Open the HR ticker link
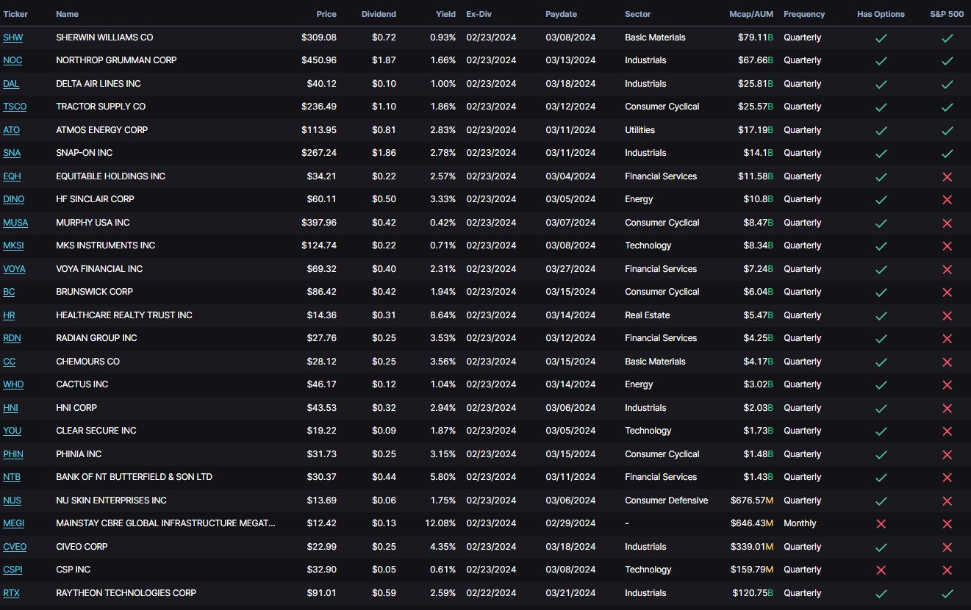Viewport: 971px width, 610px height. (x=9, y=315)
